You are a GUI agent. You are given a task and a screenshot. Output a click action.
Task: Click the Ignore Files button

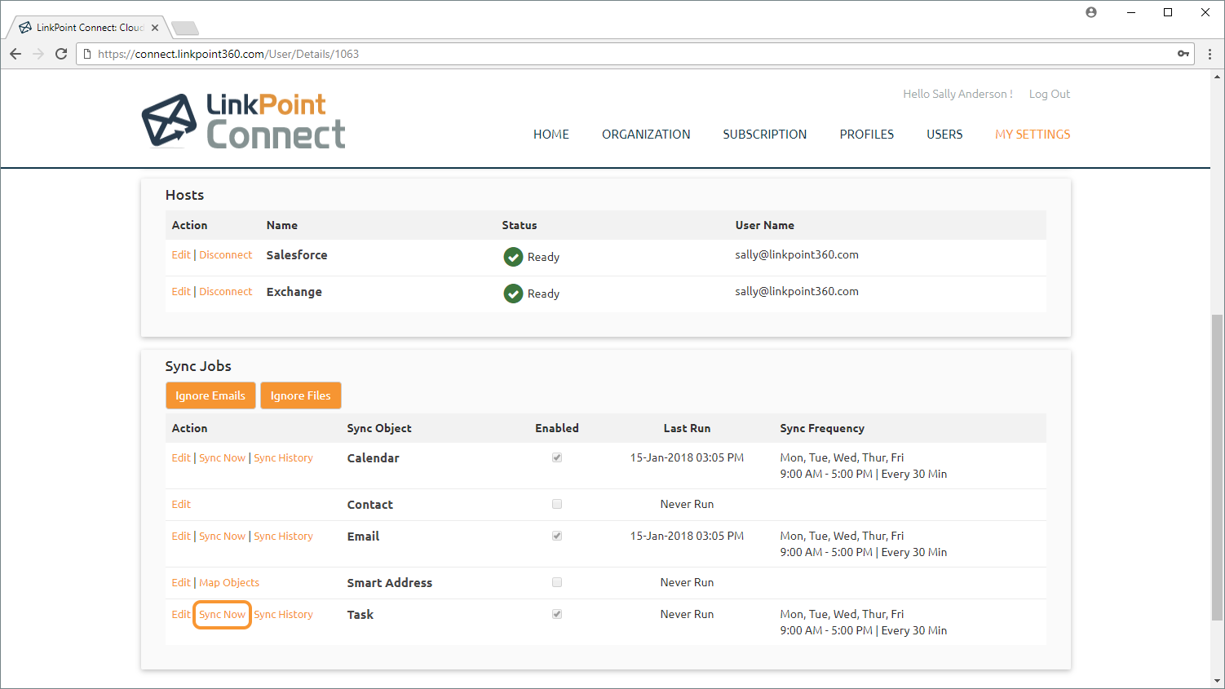301,395
